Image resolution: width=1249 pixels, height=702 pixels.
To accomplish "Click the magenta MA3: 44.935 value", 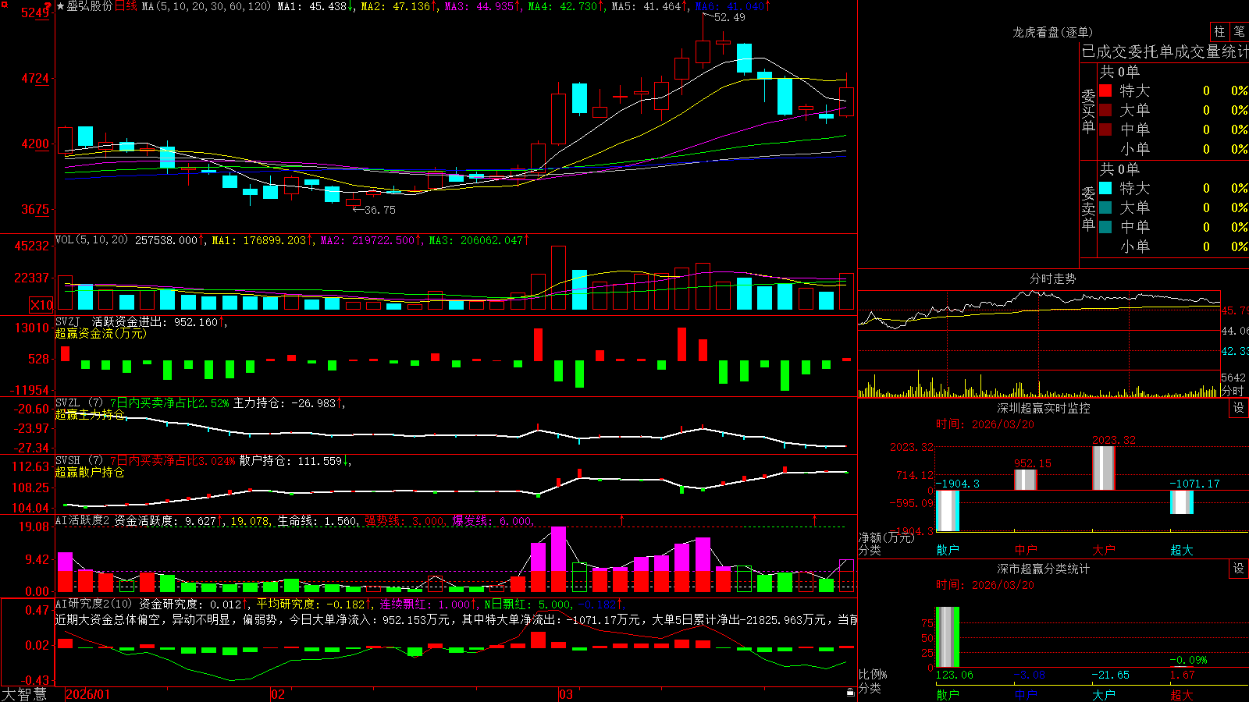I will (481, 6).
